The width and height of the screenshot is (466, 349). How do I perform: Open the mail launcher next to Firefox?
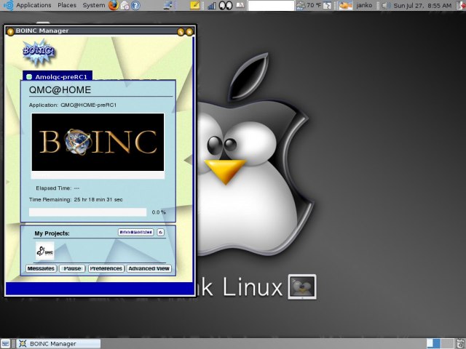[125, 5]
